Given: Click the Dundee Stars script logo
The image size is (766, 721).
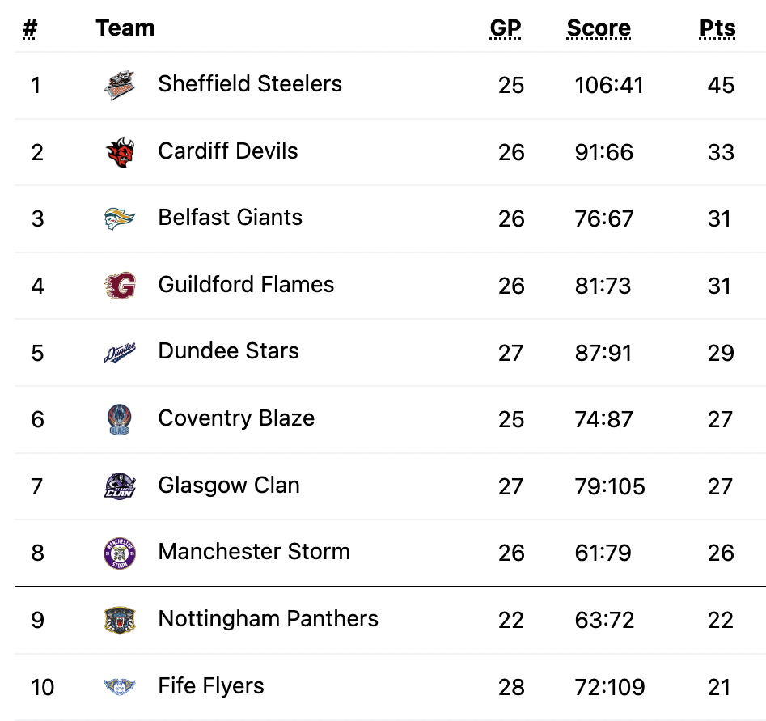Looking at the screenshot, I should coord(120,353).
